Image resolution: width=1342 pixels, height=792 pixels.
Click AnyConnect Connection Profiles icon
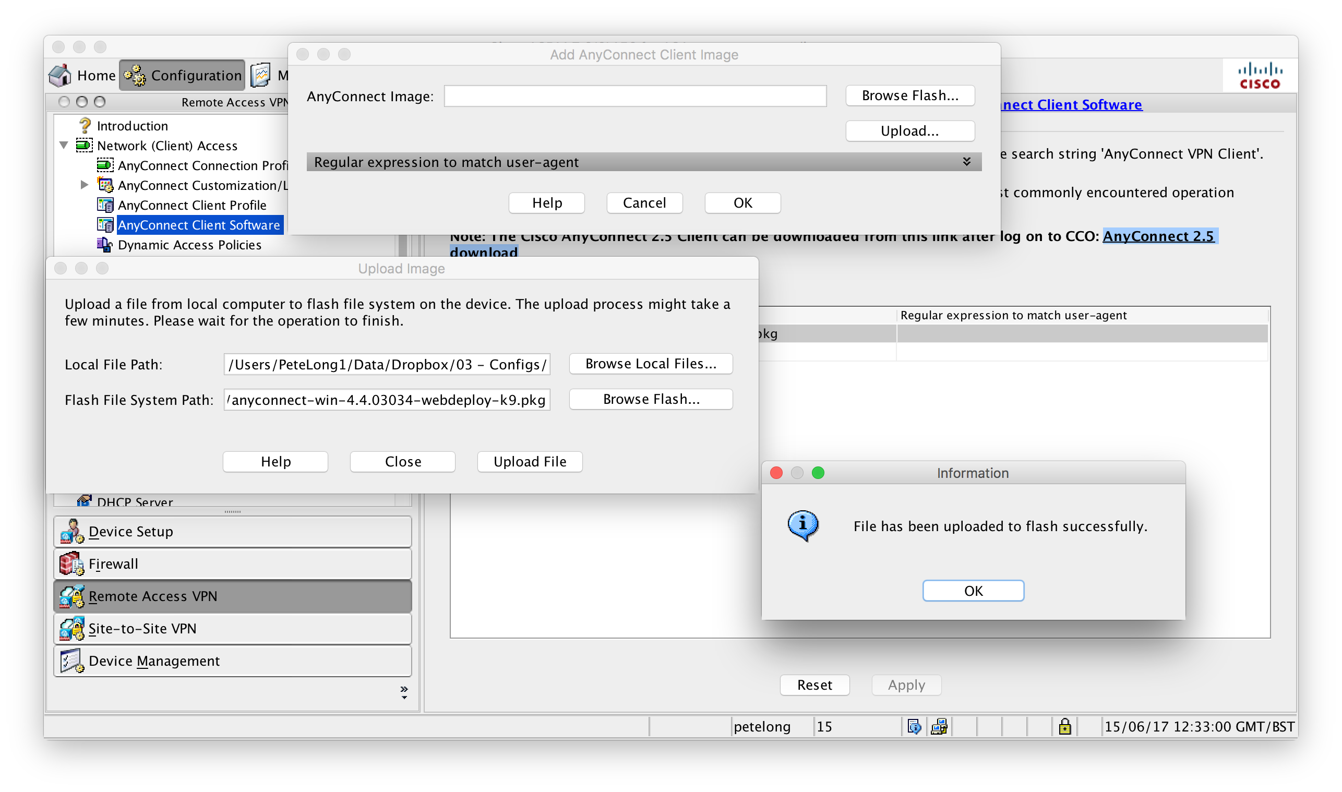coord(105,165)
